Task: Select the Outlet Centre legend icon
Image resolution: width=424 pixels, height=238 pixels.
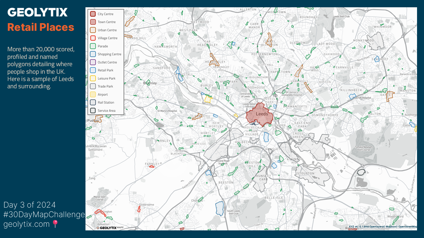Action: [93, 62]
